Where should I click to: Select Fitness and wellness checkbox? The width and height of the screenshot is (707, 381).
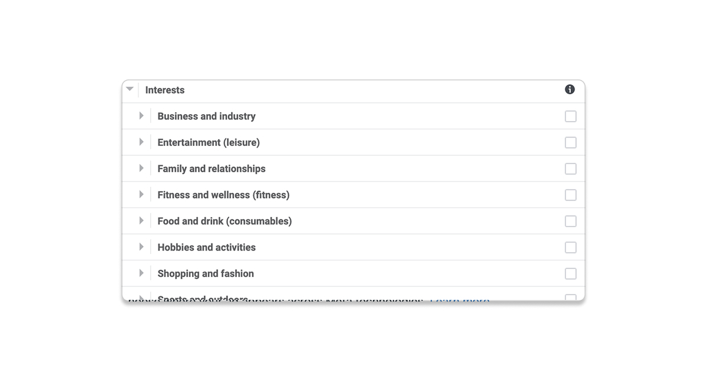(x=570, y=195)
